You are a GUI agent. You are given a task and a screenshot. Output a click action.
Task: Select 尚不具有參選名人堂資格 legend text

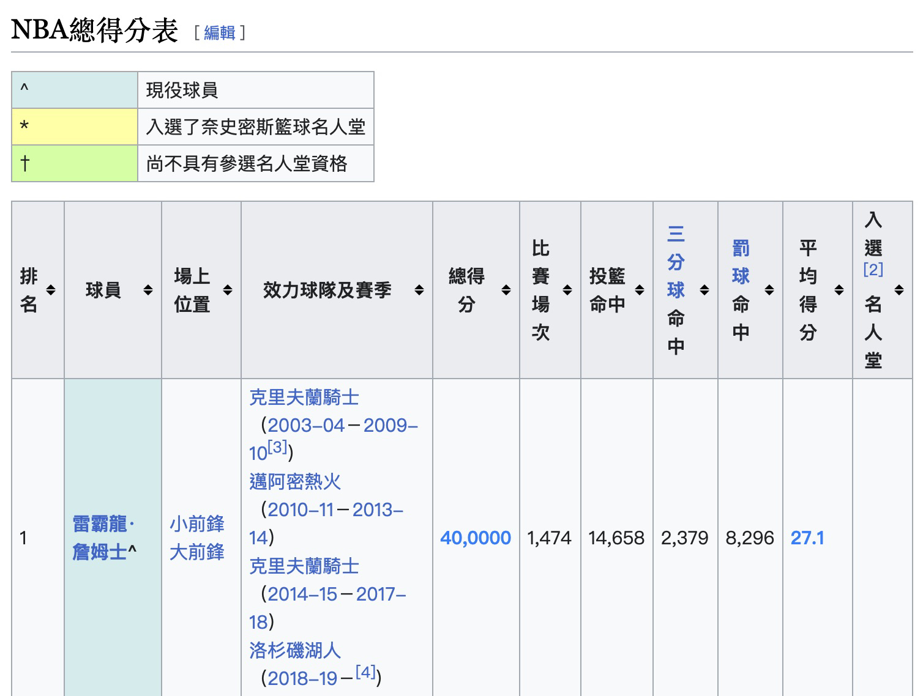tap(247, 163)
